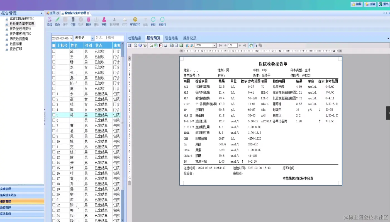Image resolution: width=390 pixels, height=222 pixels.
Task: Click the printer icon in report preview toolbar
Action: pos(135,46)
